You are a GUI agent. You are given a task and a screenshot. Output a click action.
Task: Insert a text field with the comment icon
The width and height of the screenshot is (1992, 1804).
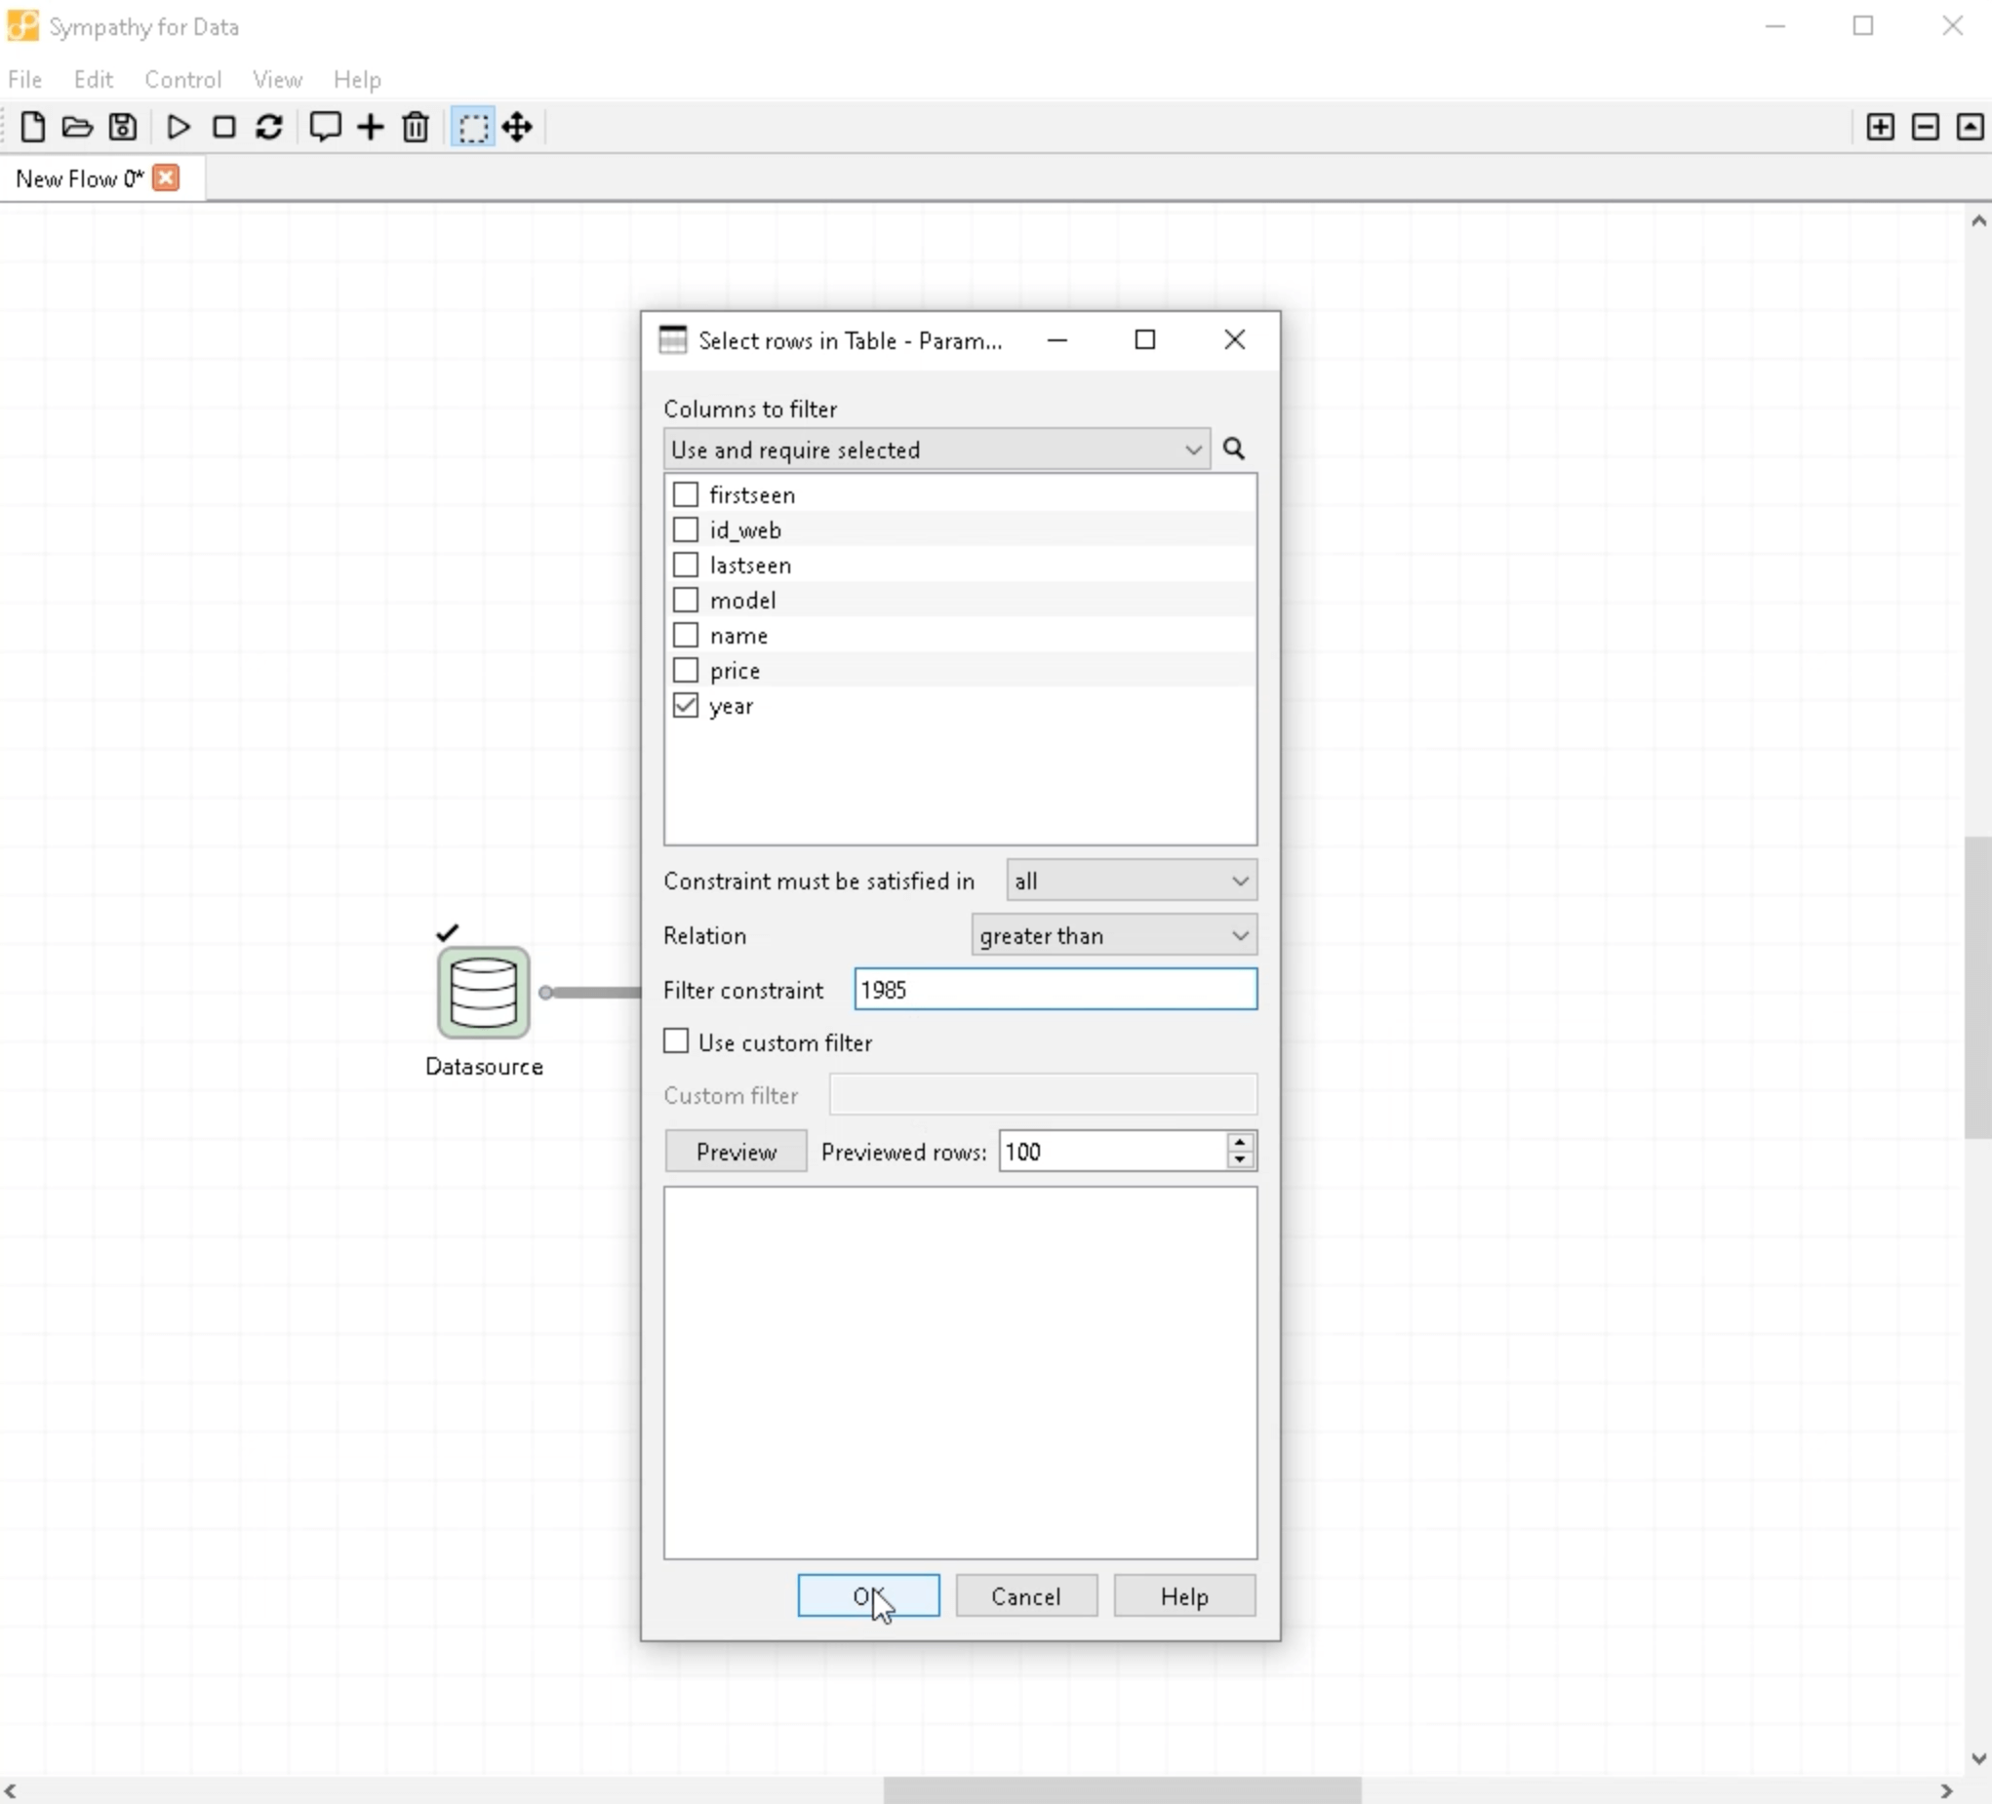[x=325, y=127]
